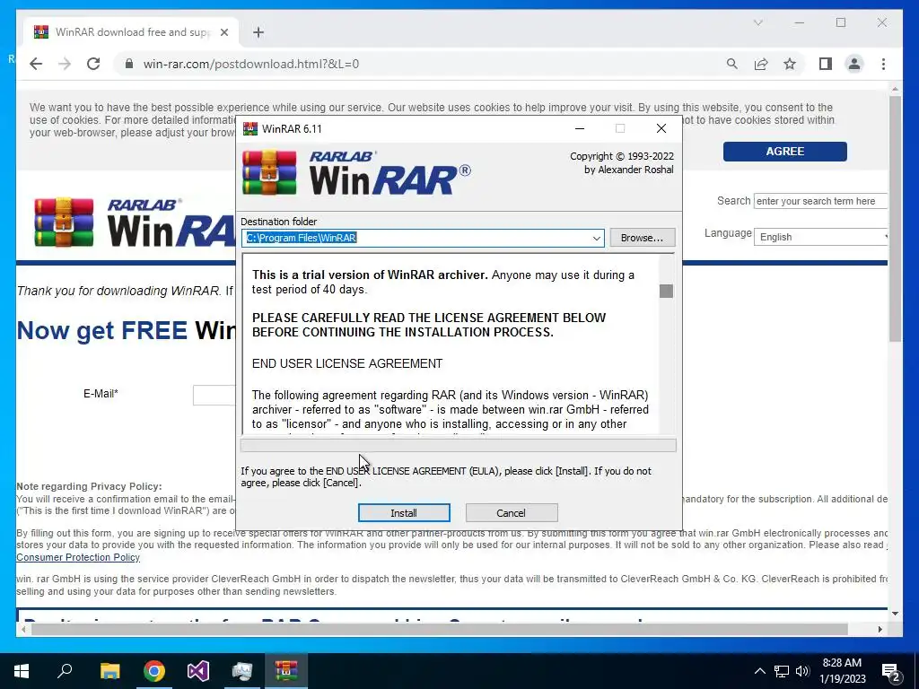Open Chrome's three-dot menu
This screenshot has width=919, height=689.
pyautogui.click(x=883, y=64)
